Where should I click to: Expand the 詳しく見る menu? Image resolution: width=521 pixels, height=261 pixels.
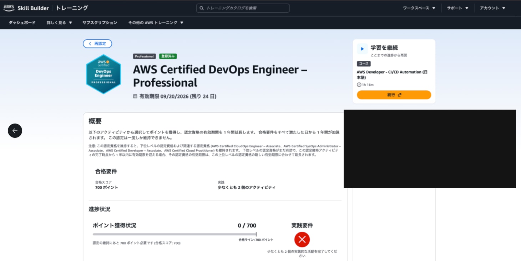[x=59, y=22]
